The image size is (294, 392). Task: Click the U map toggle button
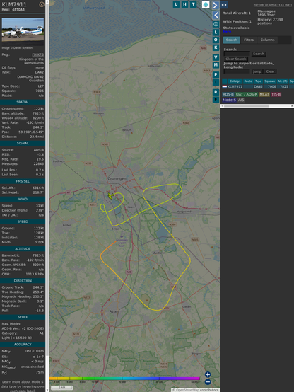click(x=176, y=4)
